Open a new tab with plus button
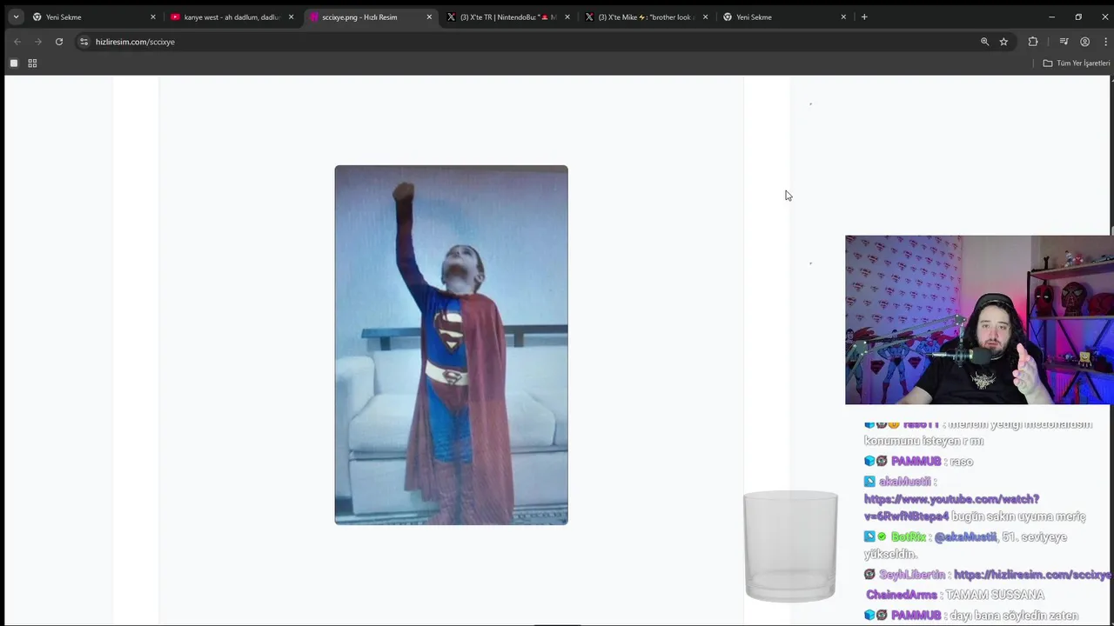 click(x=864, y=17)
